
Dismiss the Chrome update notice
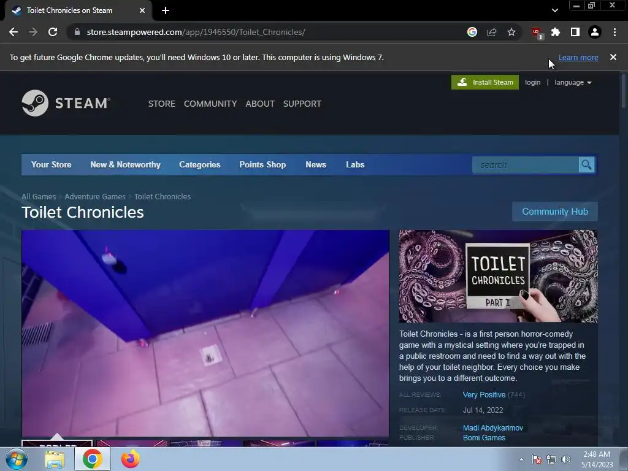click(613, 57)
